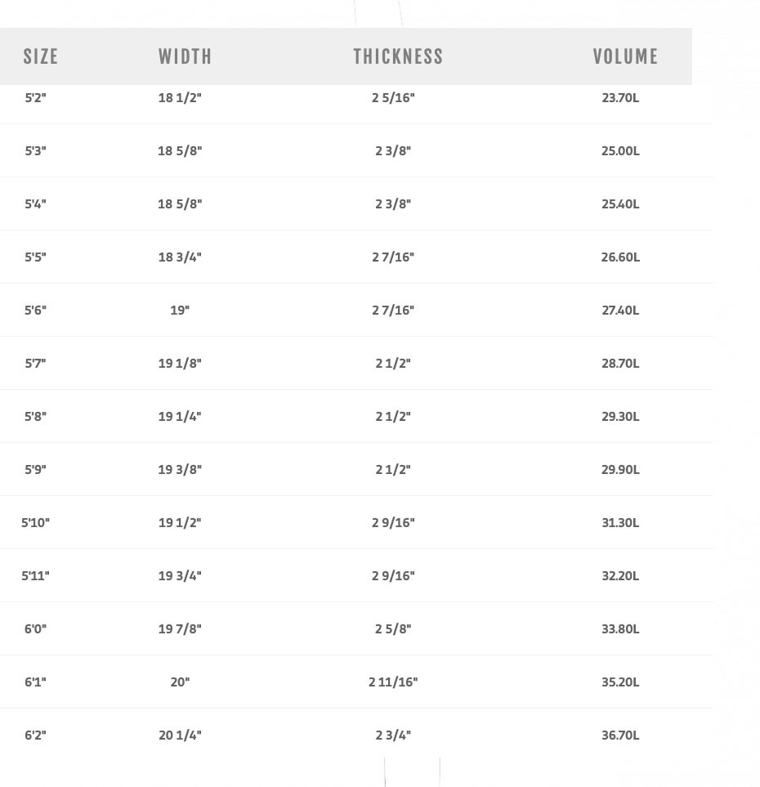760x787 pixels.
Task: Select the 18 3/4" width value
Action: (180, 257)
